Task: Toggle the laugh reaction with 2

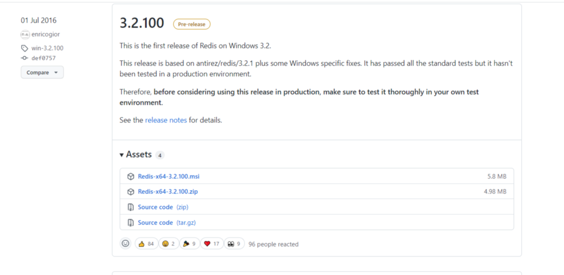Action: (169, 244)
